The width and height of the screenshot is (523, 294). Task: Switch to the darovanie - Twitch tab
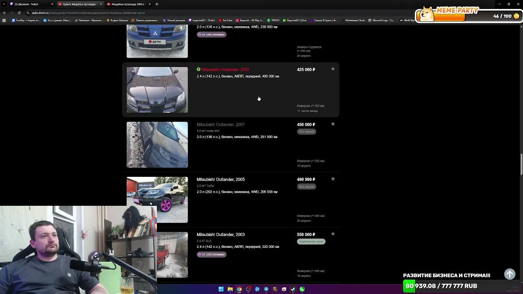31,4
